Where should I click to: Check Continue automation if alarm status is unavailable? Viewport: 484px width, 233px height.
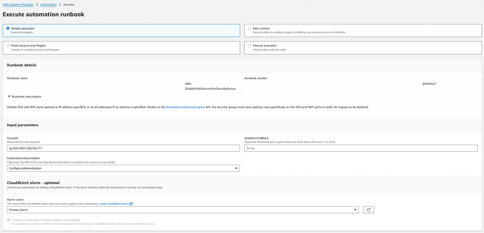pyautogui.click(x=8, y=219)
